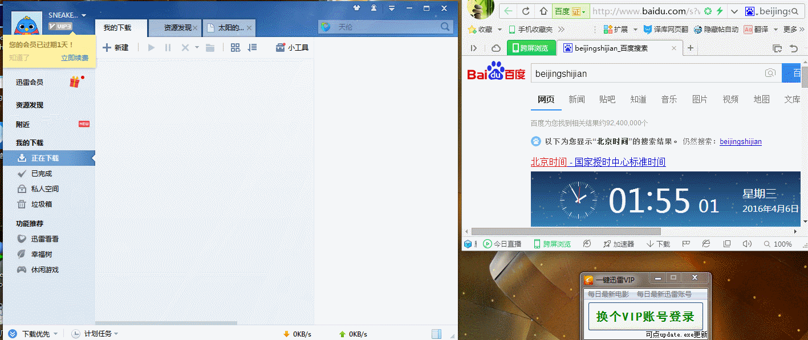Switch to the 太阳的... tab
The height and width of the screenshot is (340, 808).
point(229,27)
